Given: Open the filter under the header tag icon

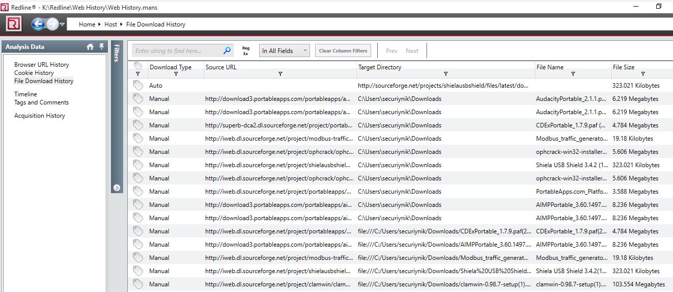Looking at the screenshot, I should tap(138, 74).
